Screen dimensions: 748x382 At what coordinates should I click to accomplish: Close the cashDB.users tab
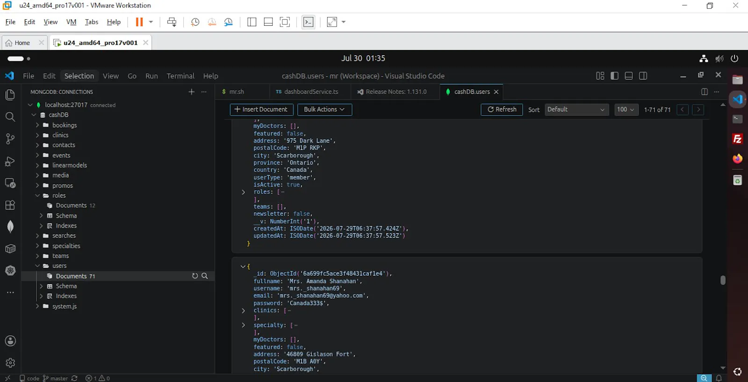(x=496, y=92)
